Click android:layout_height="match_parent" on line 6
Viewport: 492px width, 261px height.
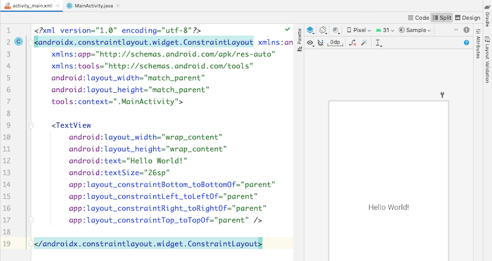point(130,90)
